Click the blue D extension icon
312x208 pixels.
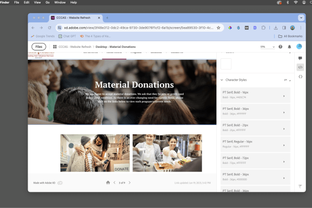[x=255, y=28]
